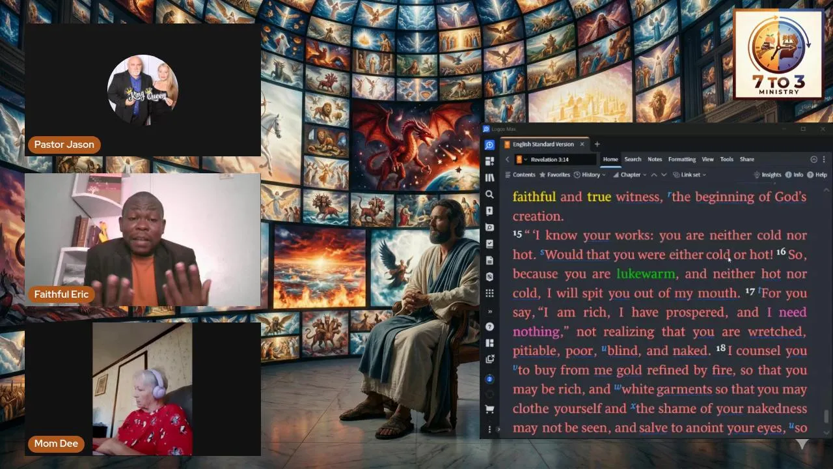Switch to the Formatting ribbon tab

click(x=682, y=159)
